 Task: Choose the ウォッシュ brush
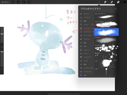(x=106, y=40)
